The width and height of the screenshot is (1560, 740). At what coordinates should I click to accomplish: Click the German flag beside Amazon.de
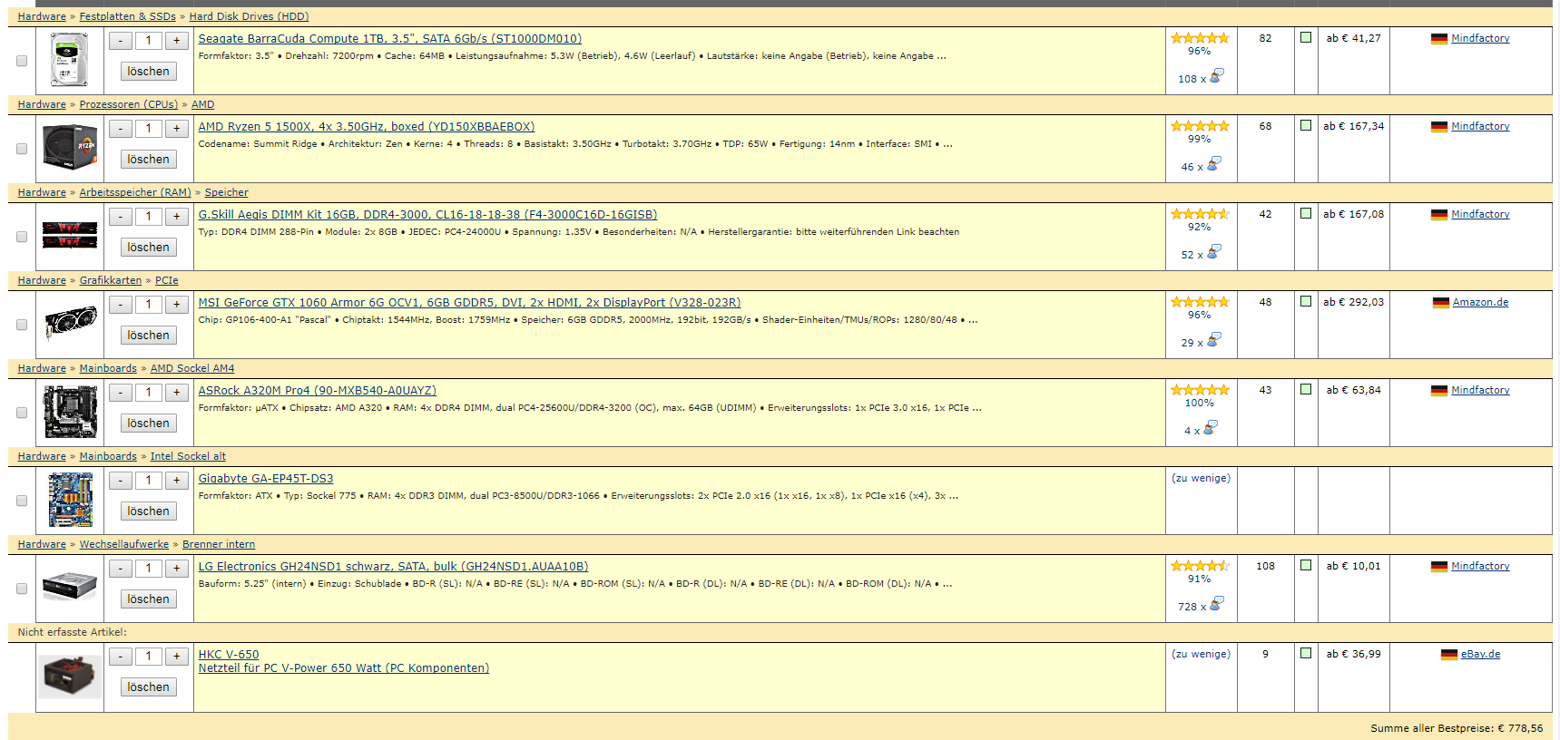1441,303
